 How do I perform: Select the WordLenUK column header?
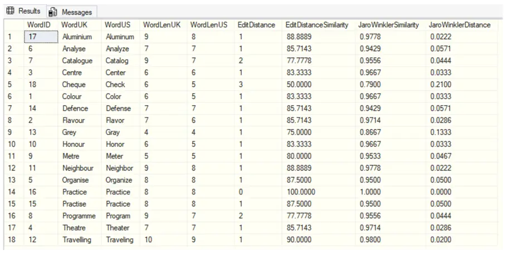162,25
